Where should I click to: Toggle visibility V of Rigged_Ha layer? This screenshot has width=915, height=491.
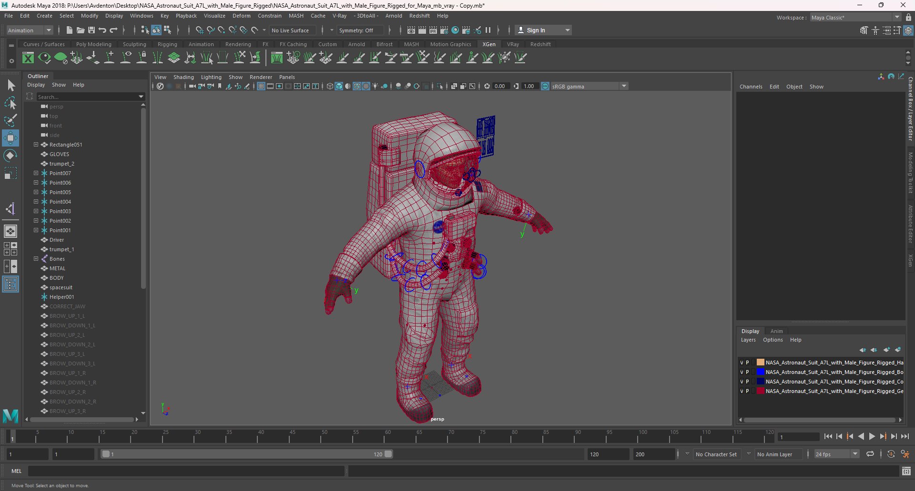(742, 363)
